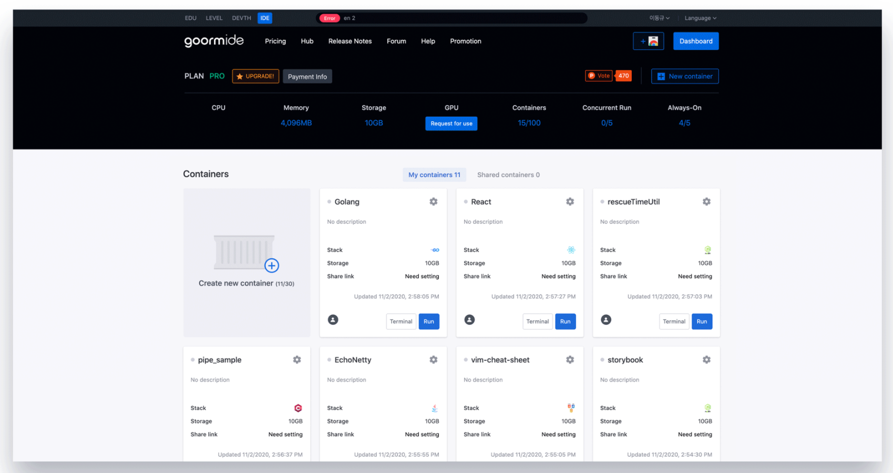Click the 15/100 containers value
893x473 pixels.
[x=529, y=123]
